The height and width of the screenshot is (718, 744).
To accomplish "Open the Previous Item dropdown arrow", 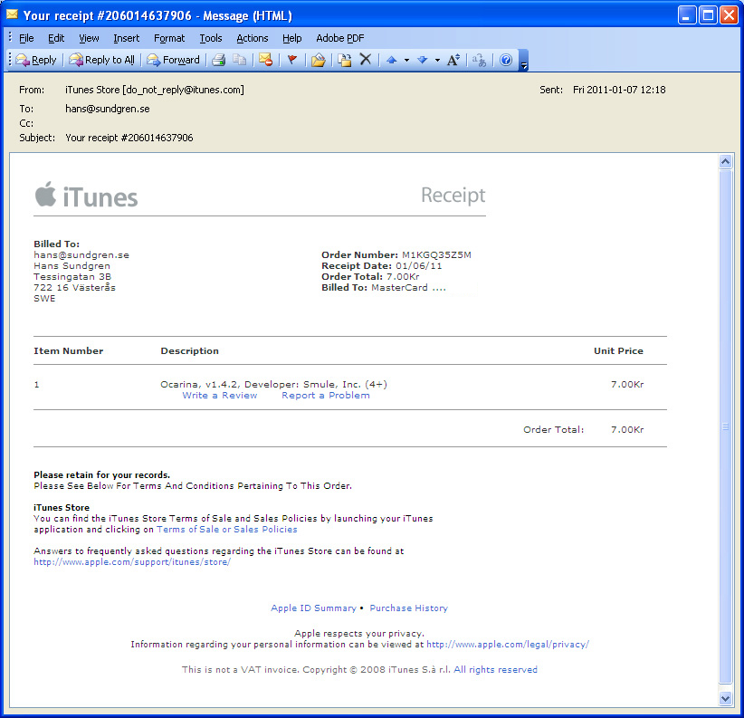I will [406, 61].
